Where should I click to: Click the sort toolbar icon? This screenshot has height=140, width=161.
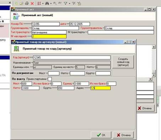(39, 4)
